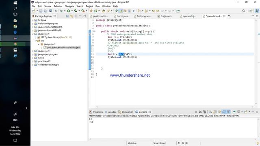Click the Save toolbar icon
Screen dimensions: 260x146
click(x=41, y=11)
